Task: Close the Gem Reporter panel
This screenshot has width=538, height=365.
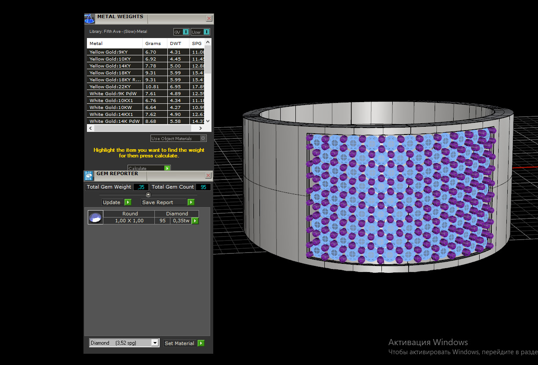Action: click(208, 175)
